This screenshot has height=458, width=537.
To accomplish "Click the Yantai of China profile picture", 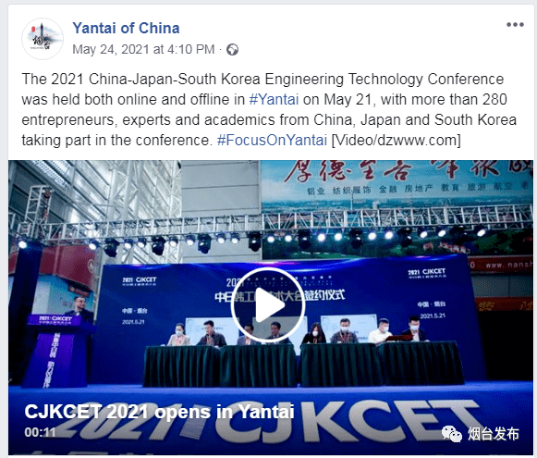I will 43,39.
